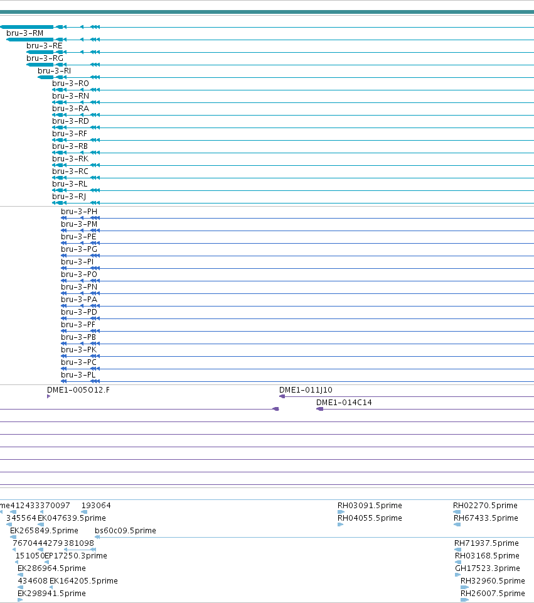Click the purple arrow glyph under DME1-011J10
This screenshot has height=603, width=534.
click(x=282, y=396)
